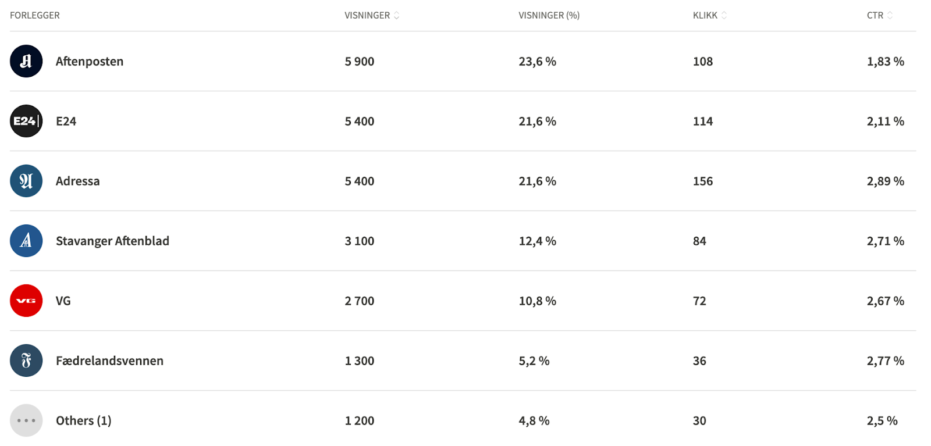931x446 pixels.
Task: Sort by the CTR sort arrows
Action: click(890, 16)
